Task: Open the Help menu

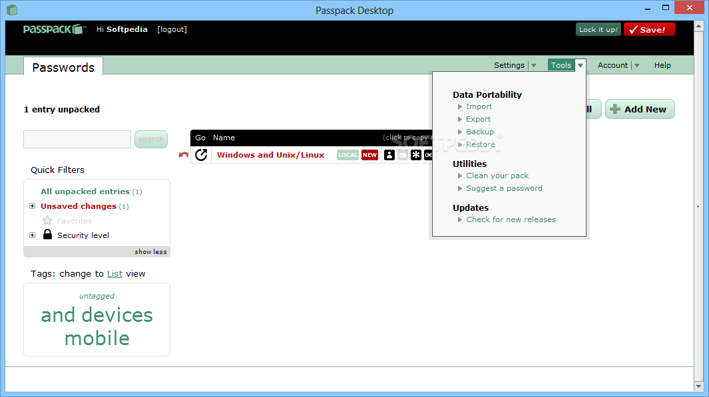Action: [x=662, y=65]
